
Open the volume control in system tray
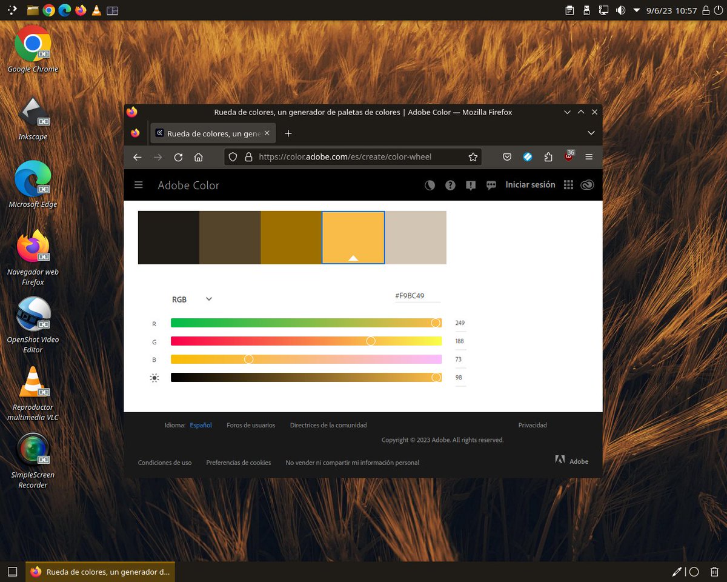click(620, 10)
